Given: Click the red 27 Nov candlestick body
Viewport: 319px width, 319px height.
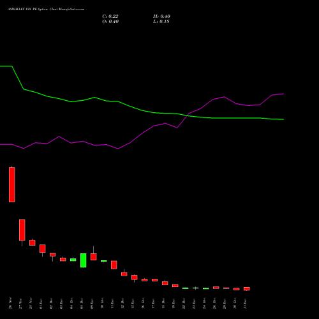Looking at the screenshot, I should click(22, 230).
